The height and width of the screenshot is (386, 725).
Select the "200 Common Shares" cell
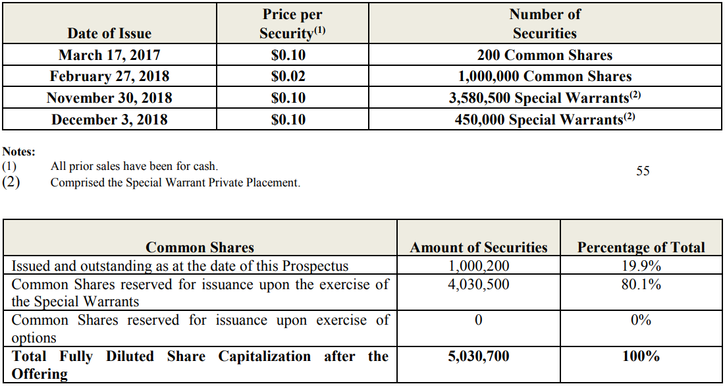[545, 55]
